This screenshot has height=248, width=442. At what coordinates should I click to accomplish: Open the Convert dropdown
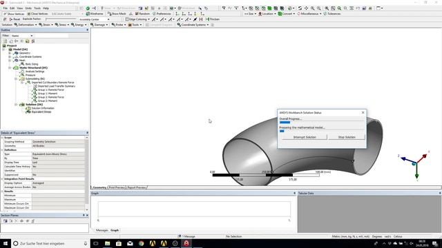287,14
